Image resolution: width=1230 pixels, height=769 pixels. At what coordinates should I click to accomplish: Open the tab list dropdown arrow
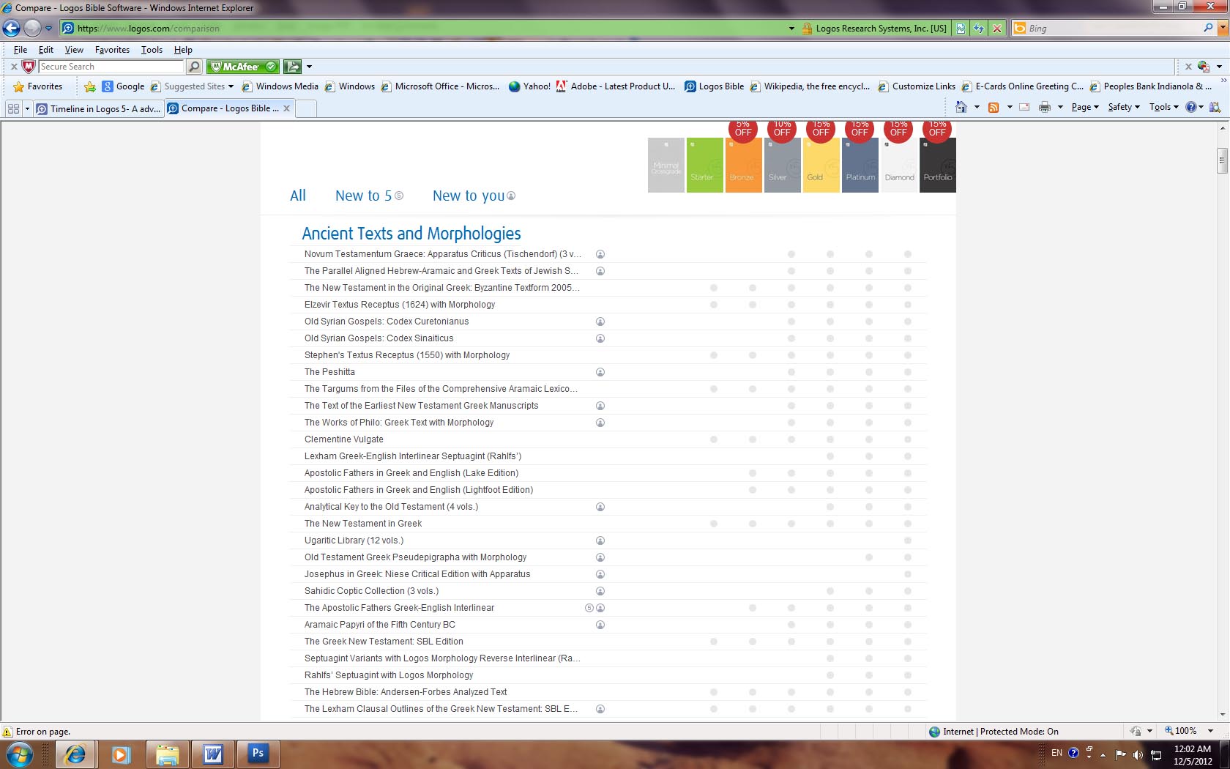pyautogui.click(x=27, y=108)
